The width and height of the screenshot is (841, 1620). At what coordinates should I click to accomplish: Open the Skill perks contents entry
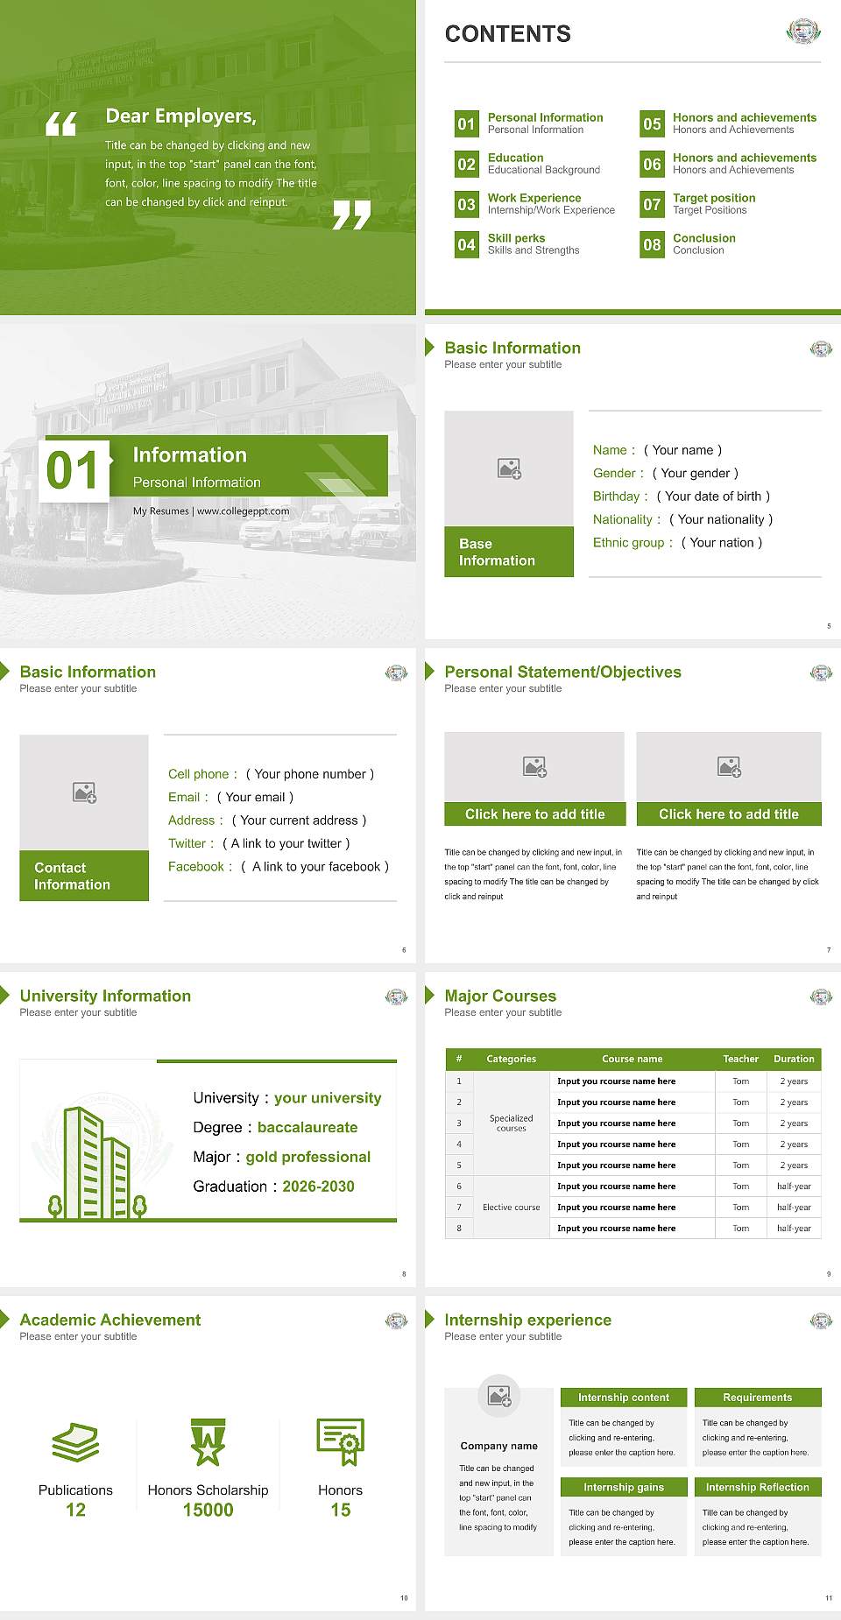[x=534, y=244]
